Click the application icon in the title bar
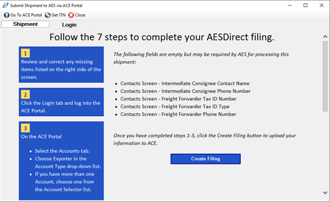Viewport: 330px width, 202px height. pyautogui.click(x=5, y=6)
